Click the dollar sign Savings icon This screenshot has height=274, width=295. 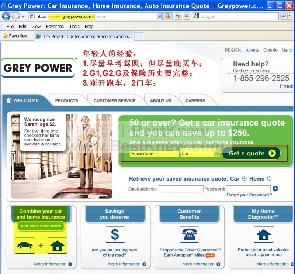[115, 234]
